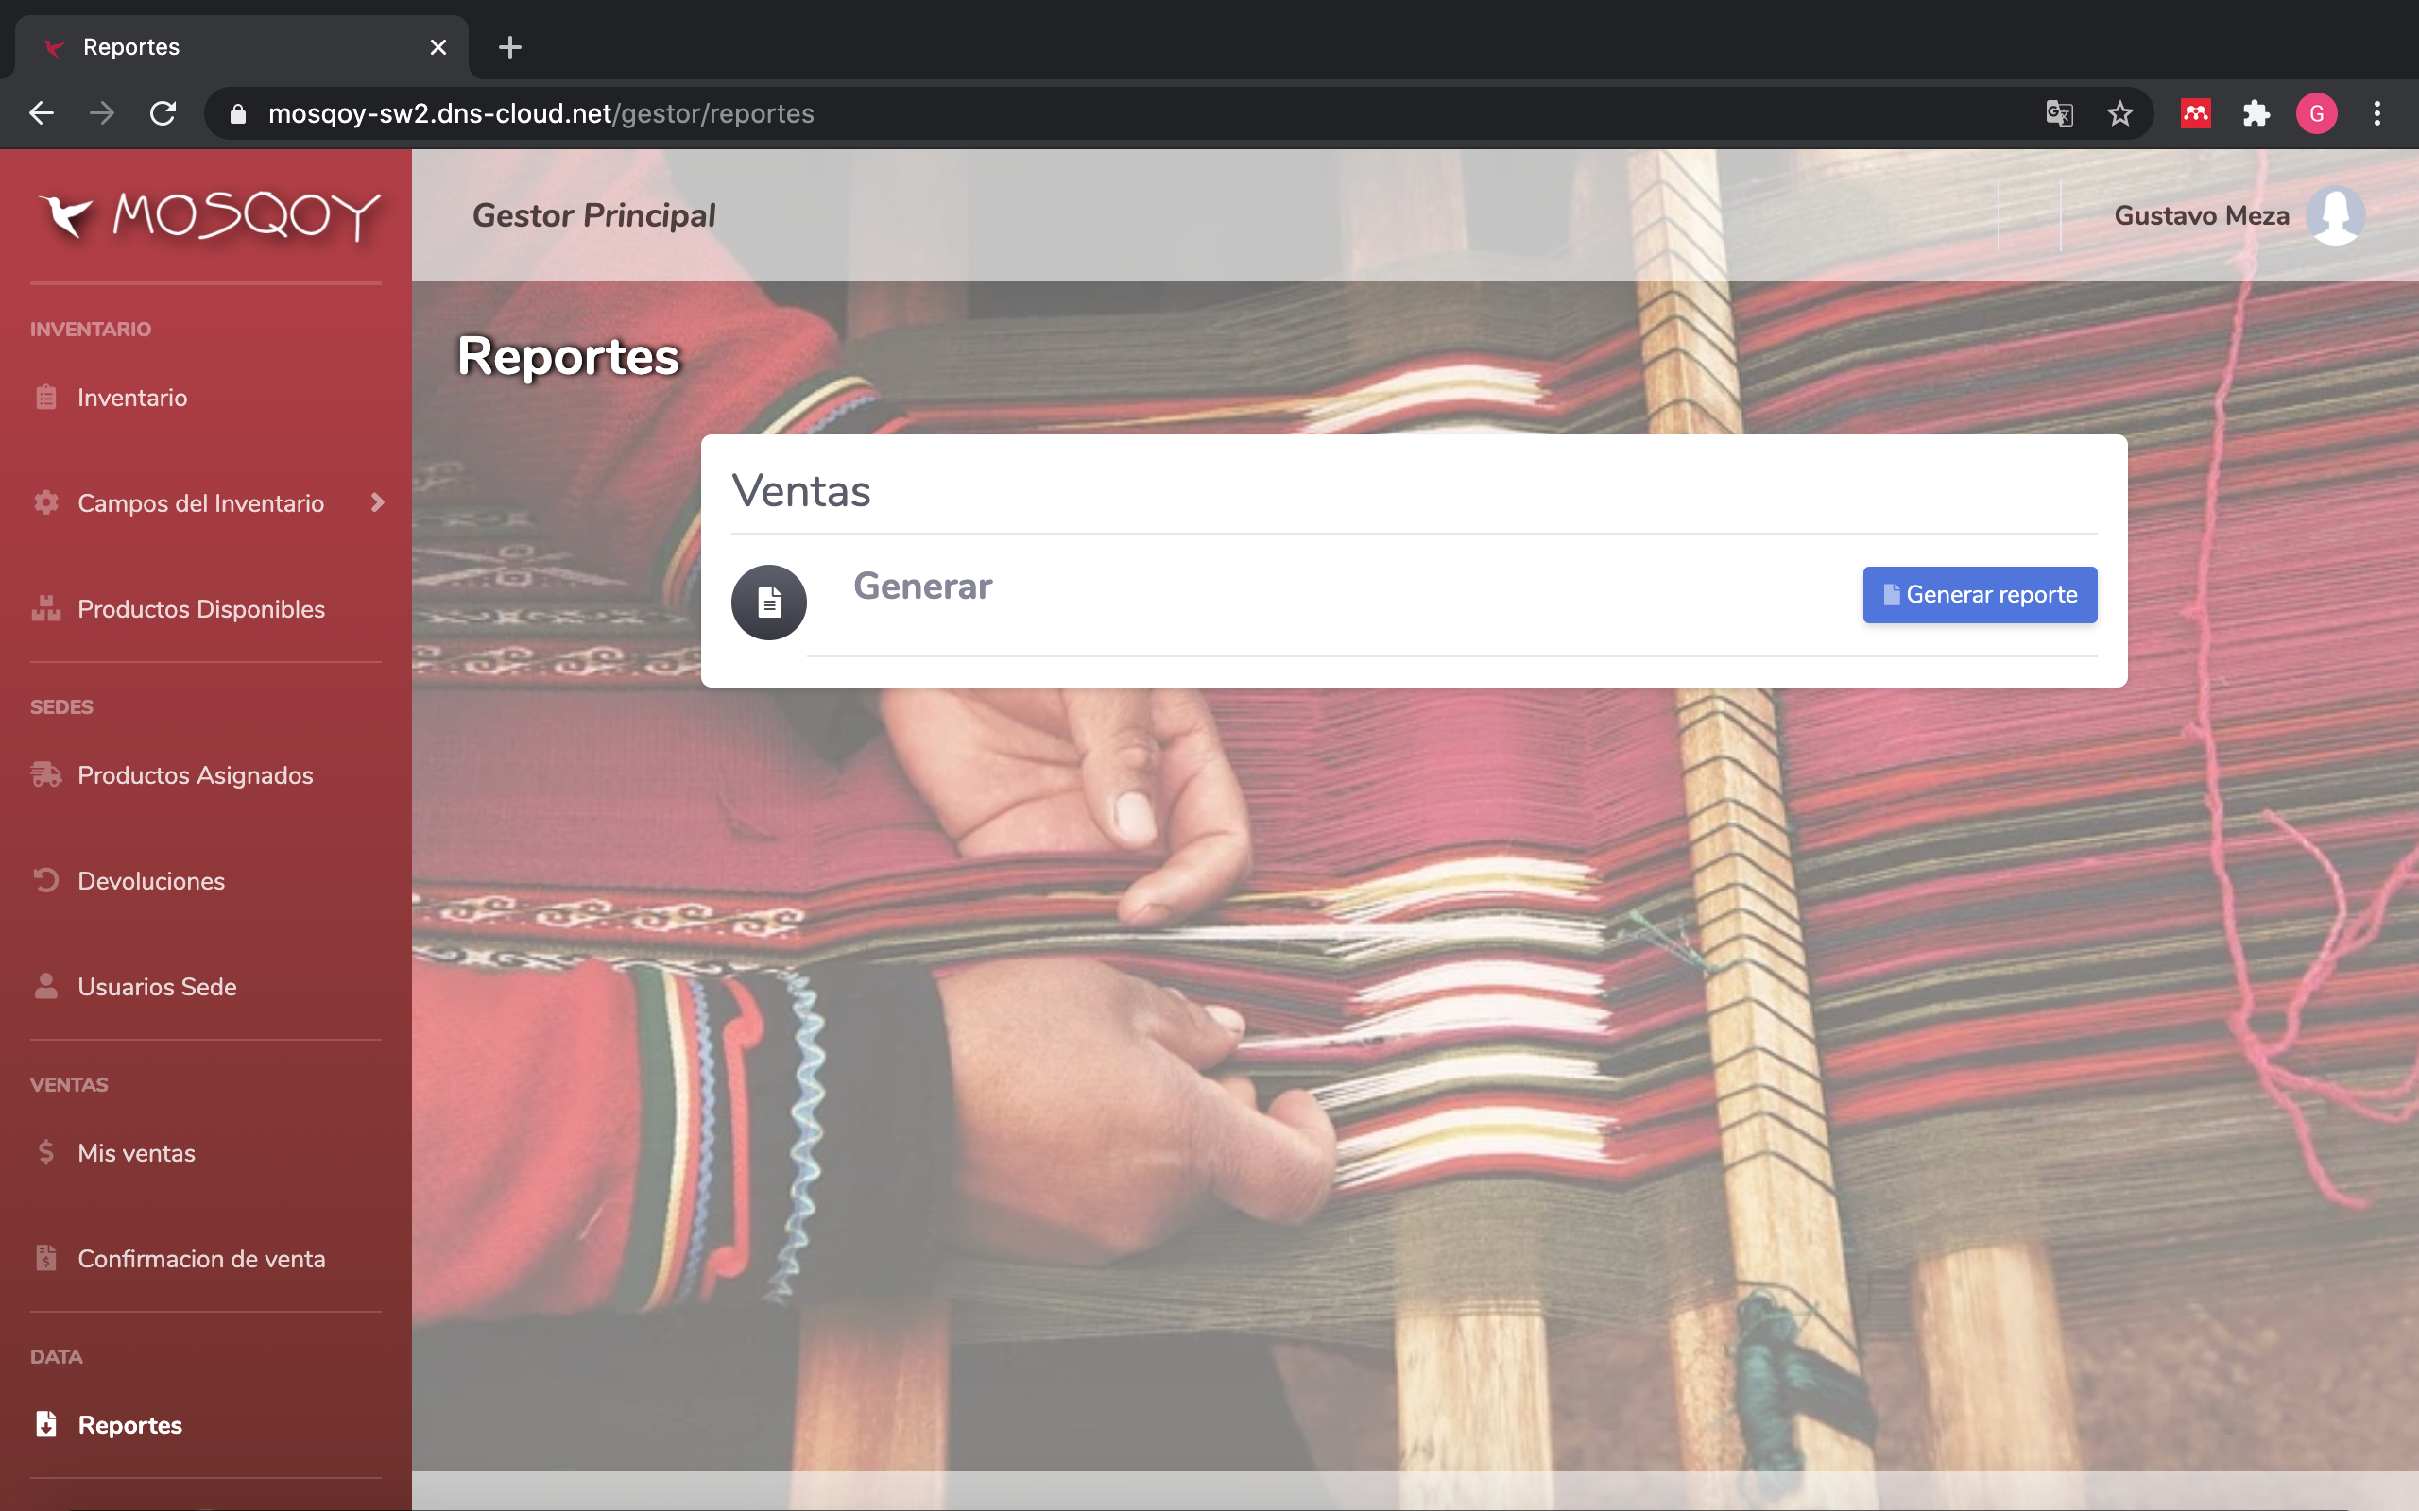The width and height of the screenshot is (2419, 1511).
Task: Expand Campos del Inventario chevron arrow
Action: tap(377, 502)
